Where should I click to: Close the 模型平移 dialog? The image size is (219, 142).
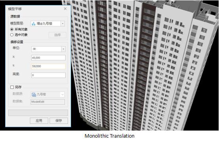pos(65,9)
